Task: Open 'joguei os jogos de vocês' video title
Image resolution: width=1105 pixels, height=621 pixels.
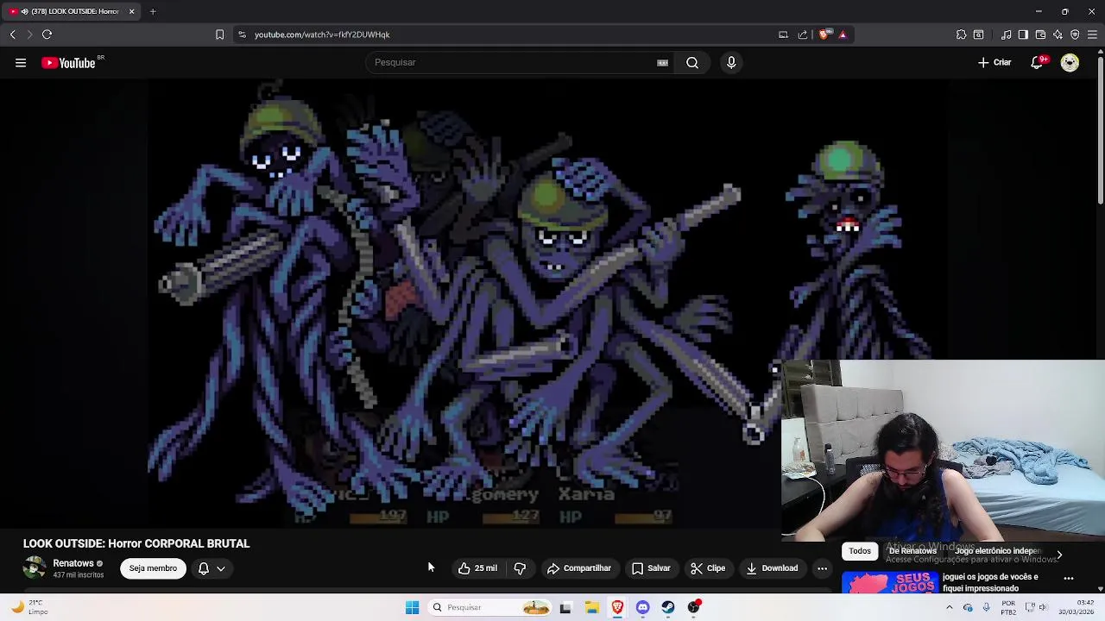Action: click(991, 582)
